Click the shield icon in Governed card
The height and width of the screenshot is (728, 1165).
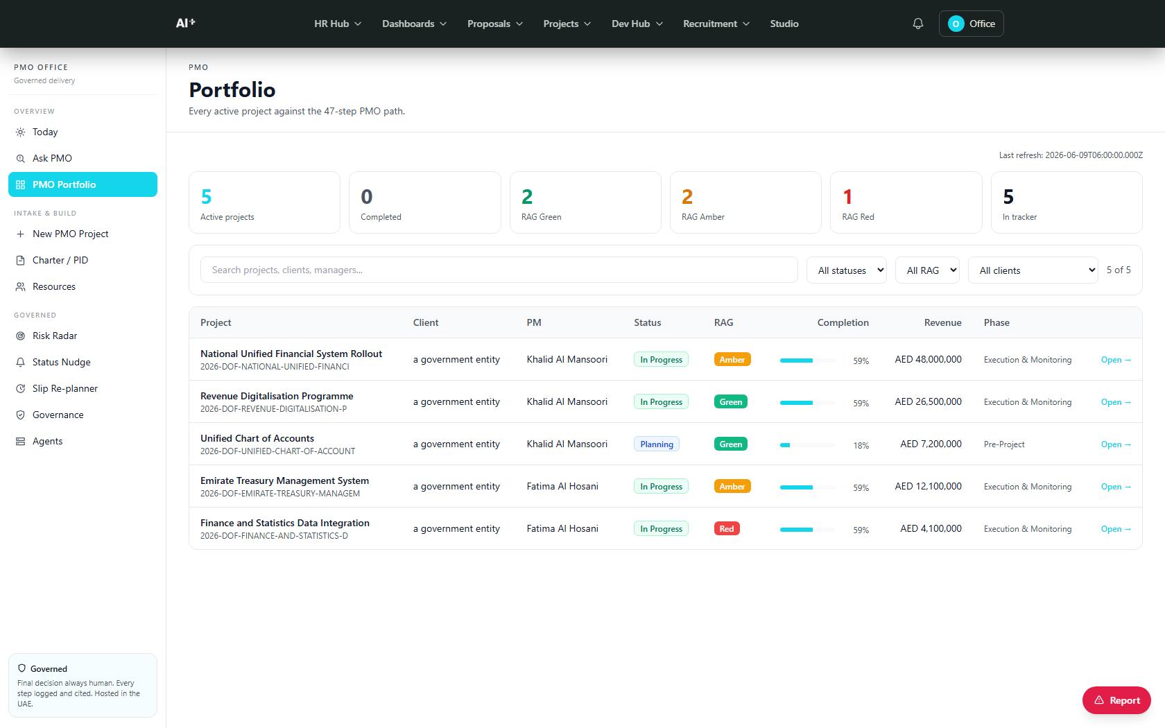pos(22,668)
